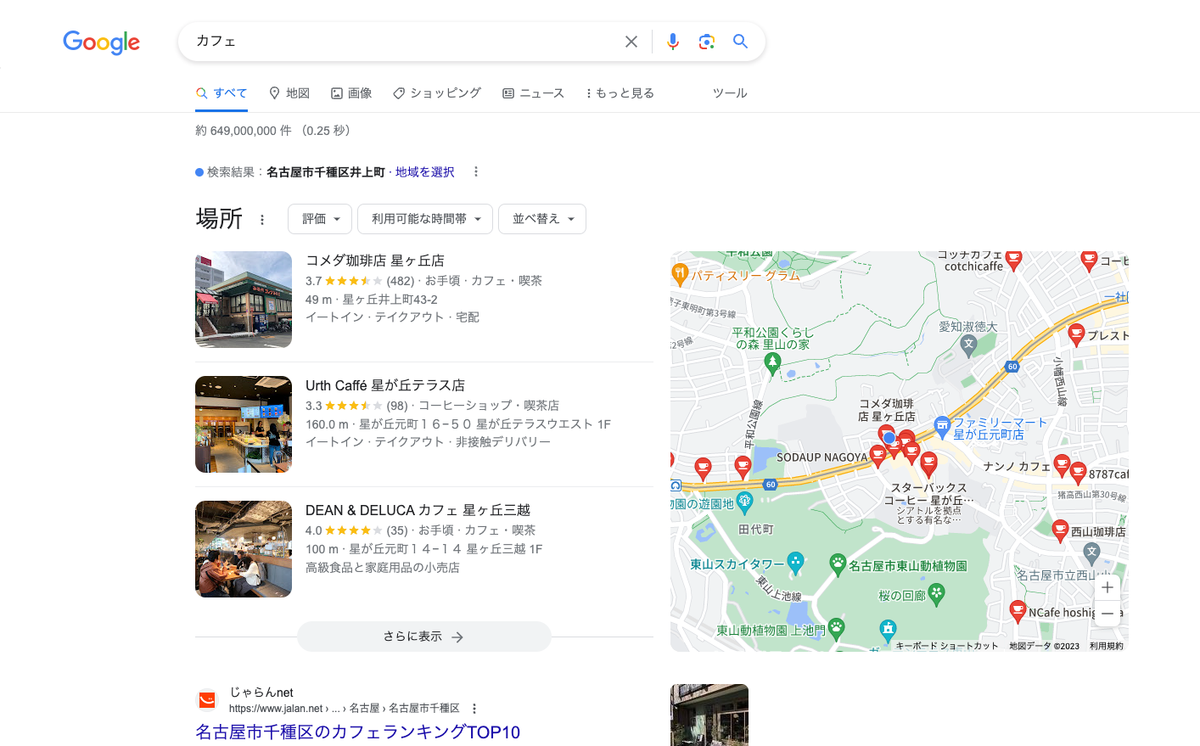The image size is (1200, 746).
Task: Open the location result options menu
Action: [x=476, y=172]
